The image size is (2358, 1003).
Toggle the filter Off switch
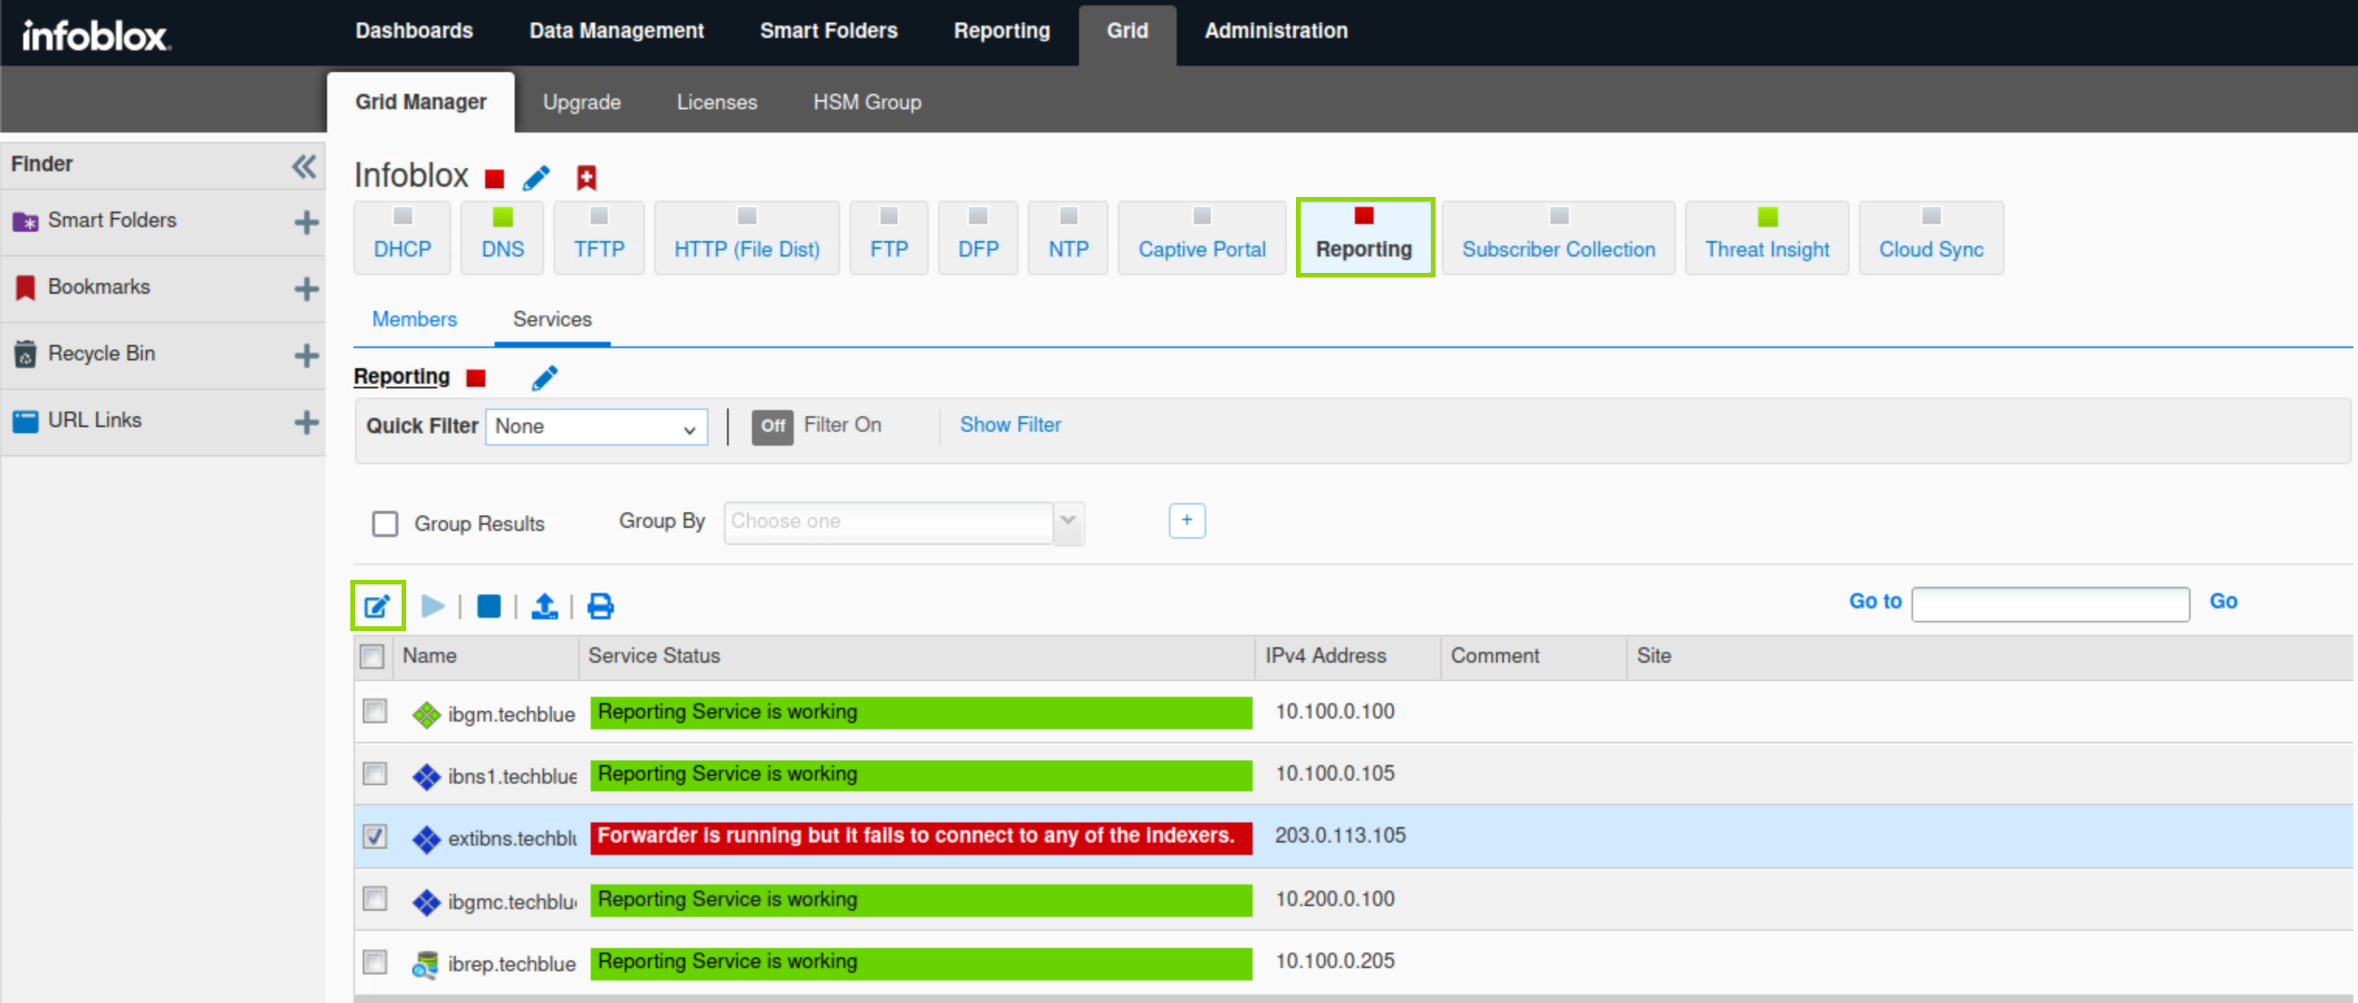[x=773, y=426]
